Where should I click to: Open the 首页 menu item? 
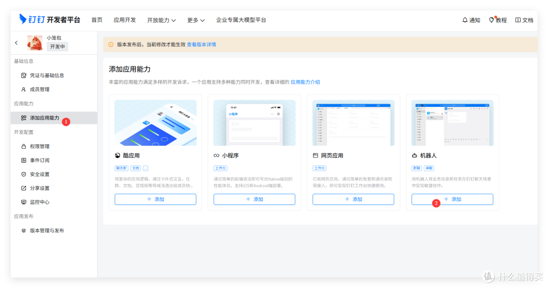point(97,20)
